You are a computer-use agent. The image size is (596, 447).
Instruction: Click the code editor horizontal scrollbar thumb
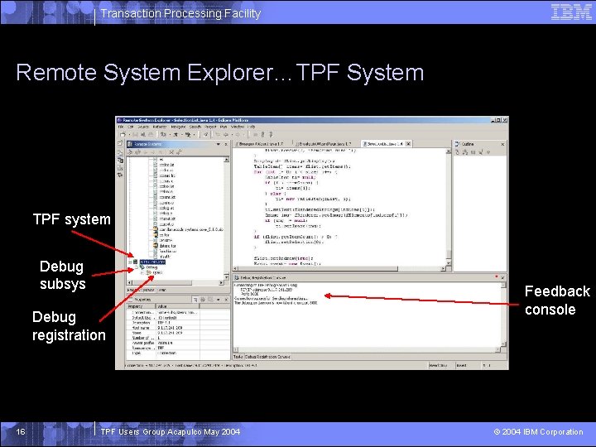coord(318,268)
